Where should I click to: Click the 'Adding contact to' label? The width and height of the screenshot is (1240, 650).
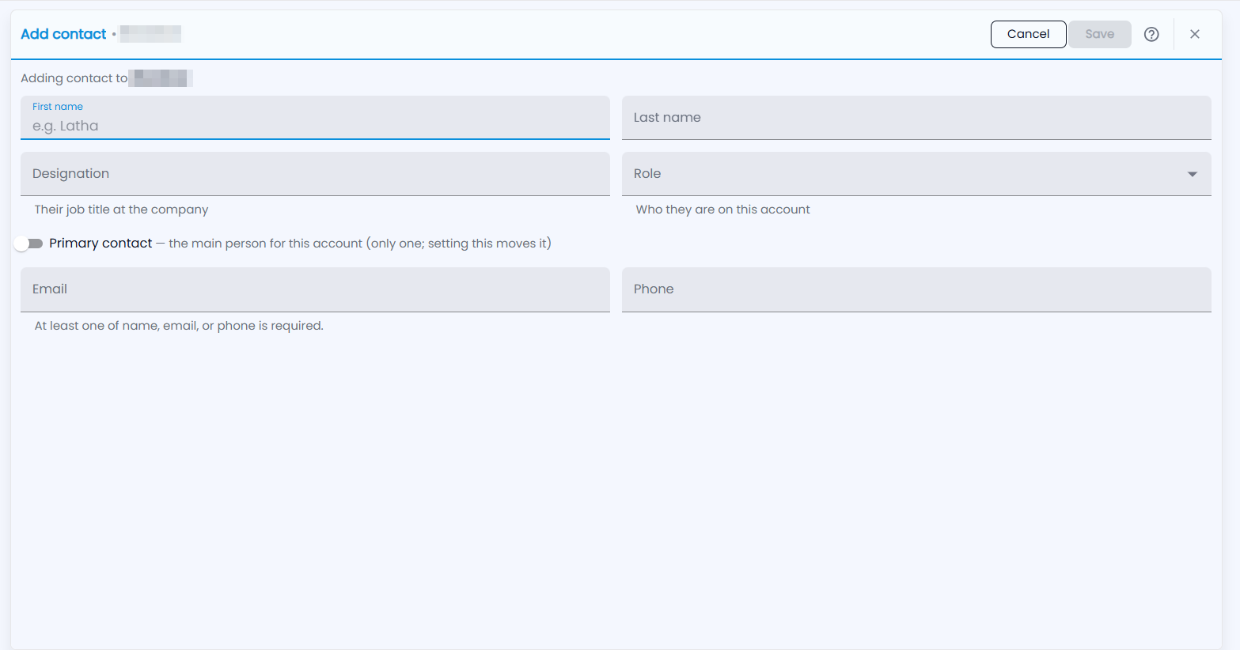[74, 78]
